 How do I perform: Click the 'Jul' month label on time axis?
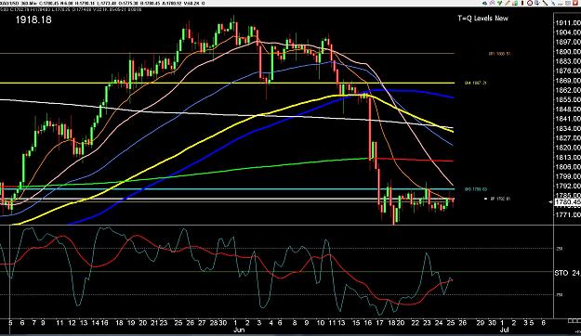[x=504, y=330]
